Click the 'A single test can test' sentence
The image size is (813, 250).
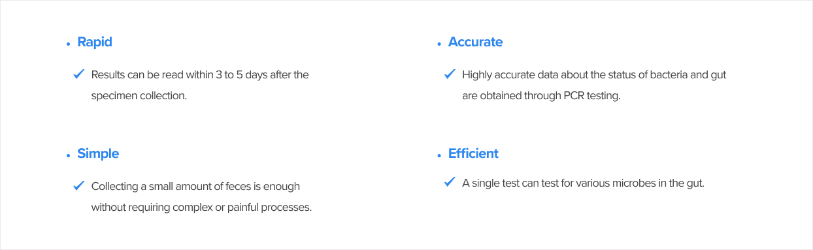tap(583, 183)
